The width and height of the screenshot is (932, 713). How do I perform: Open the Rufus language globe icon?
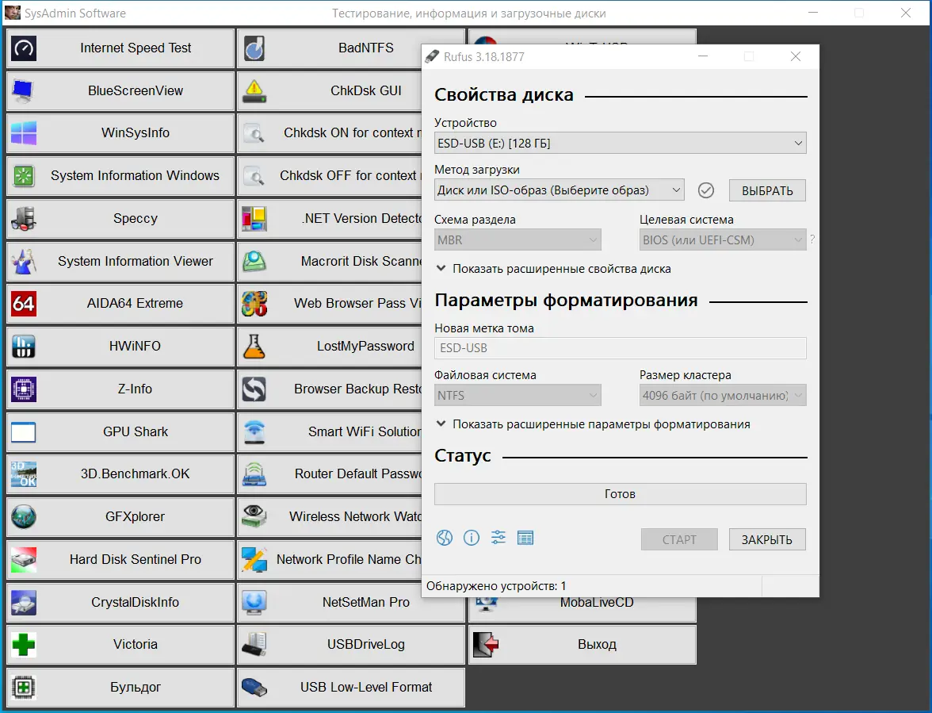pos(445,539)
